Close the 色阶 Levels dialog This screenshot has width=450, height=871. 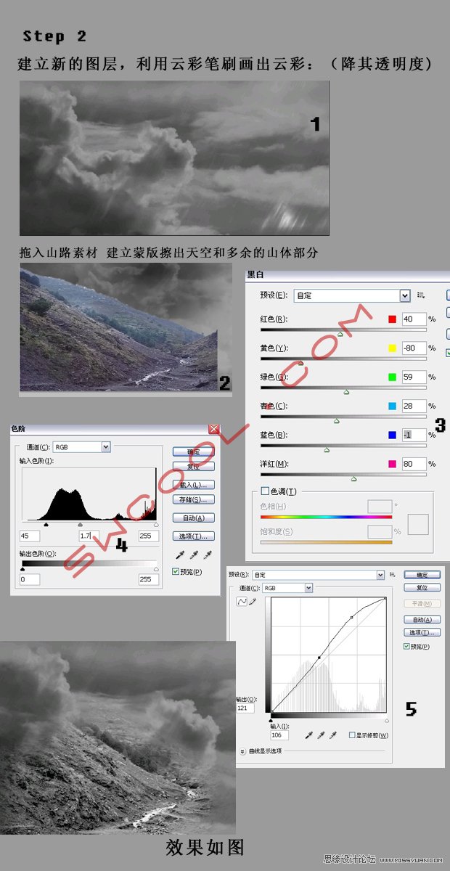click(x=214, y=429)
